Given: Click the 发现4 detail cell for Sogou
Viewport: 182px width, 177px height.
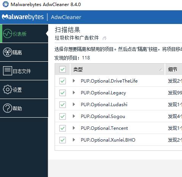Looking at the screenshot, I should click(x=175, y=116).
